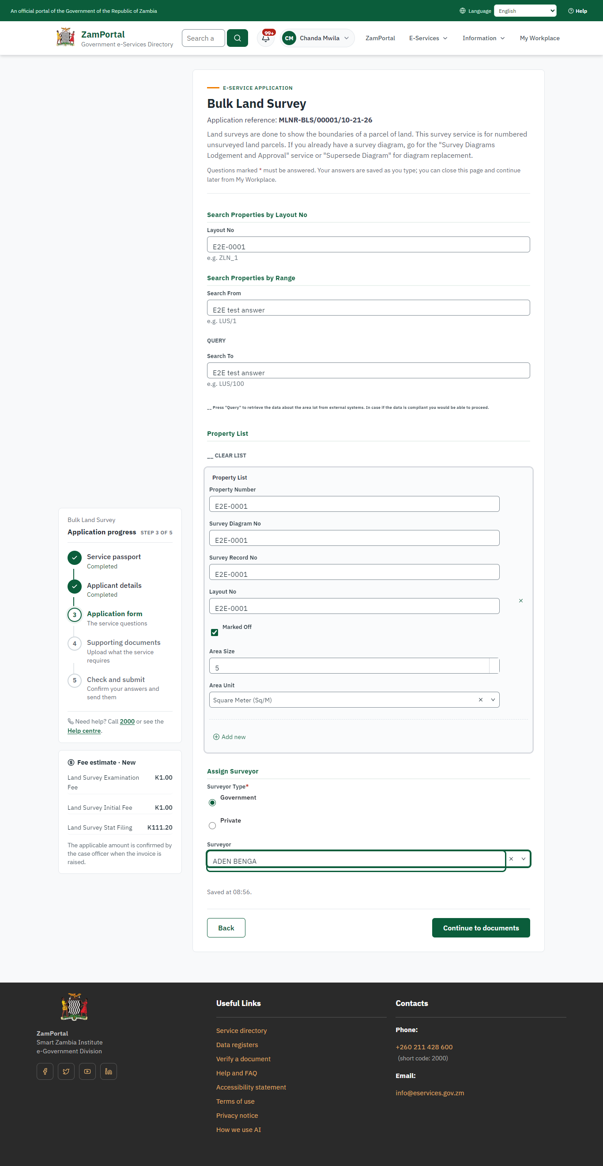Click the green search magnifier button

[237, 38]
